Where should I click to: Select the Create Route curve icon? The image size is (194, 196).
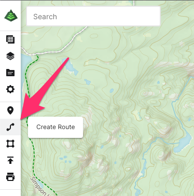pyautogui.click(x=10, y=127)
